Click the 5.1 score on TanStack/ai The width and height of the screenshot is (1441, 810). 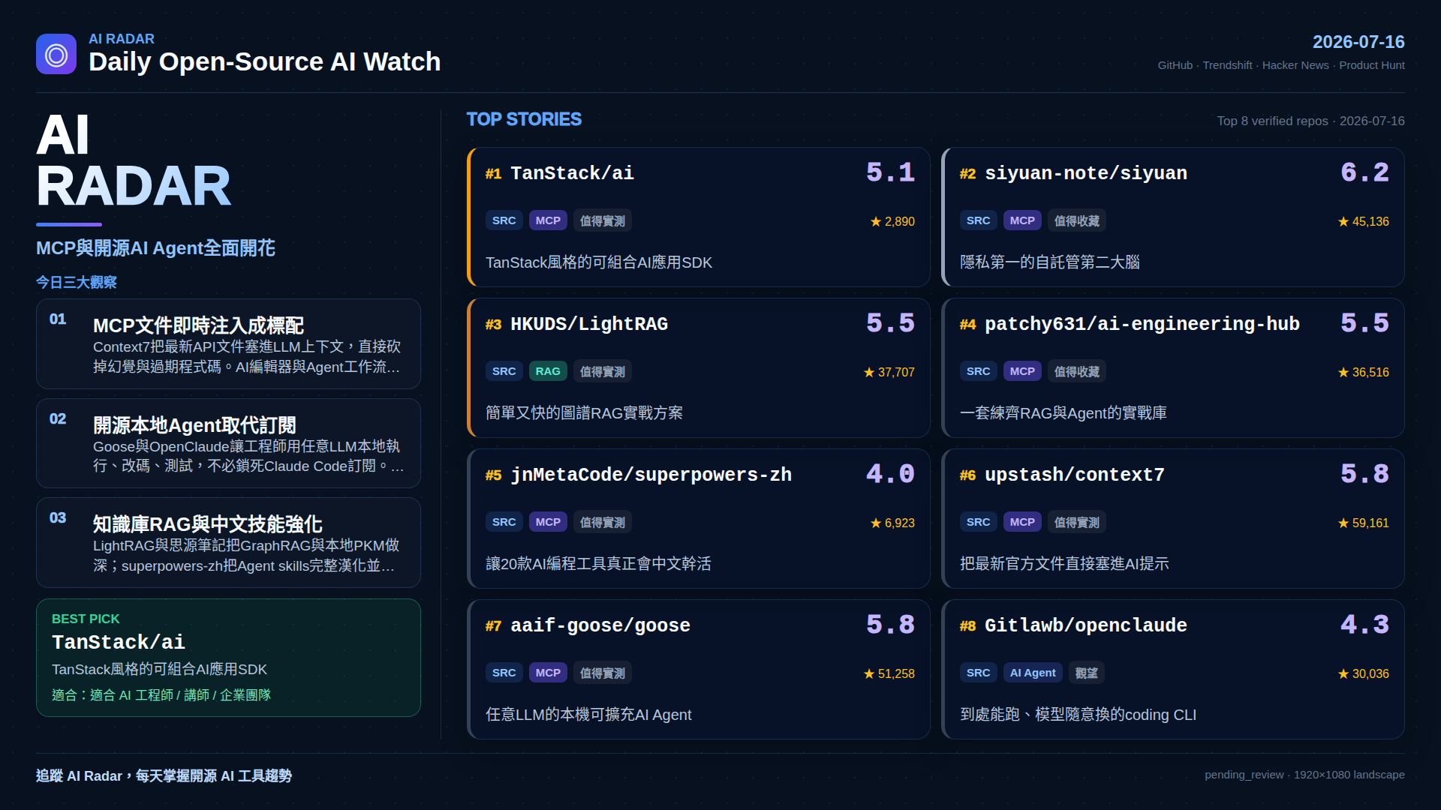tap(890, 172)
